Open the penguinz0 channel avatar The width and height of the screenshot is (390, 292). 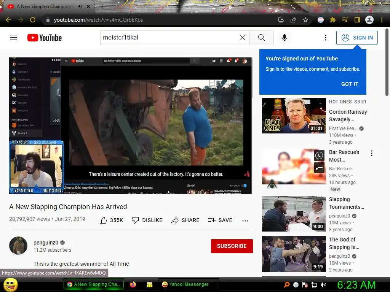[x=18, y=246]
